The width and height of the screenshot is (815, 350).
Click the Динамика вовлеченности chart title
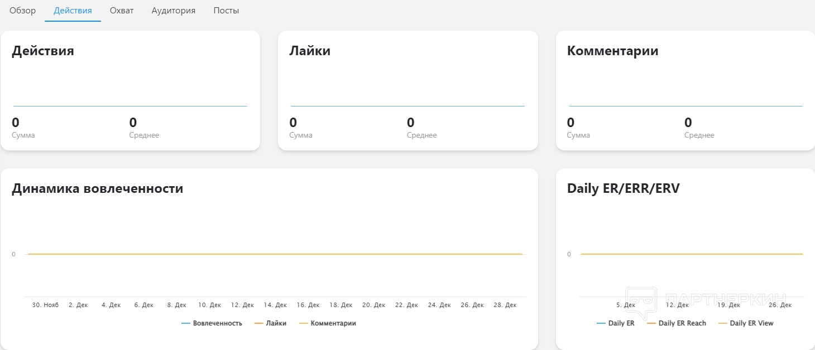[x=98, y=188]
